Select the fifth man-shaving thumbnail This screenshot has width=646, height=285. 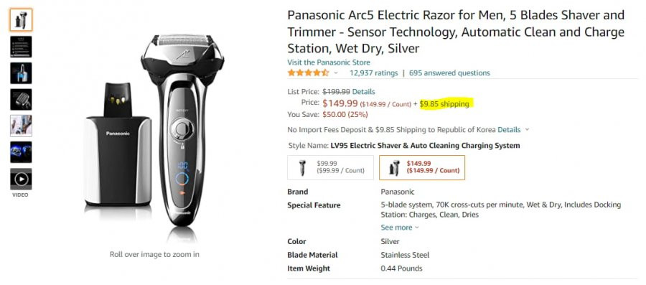[x=21, y=126]
